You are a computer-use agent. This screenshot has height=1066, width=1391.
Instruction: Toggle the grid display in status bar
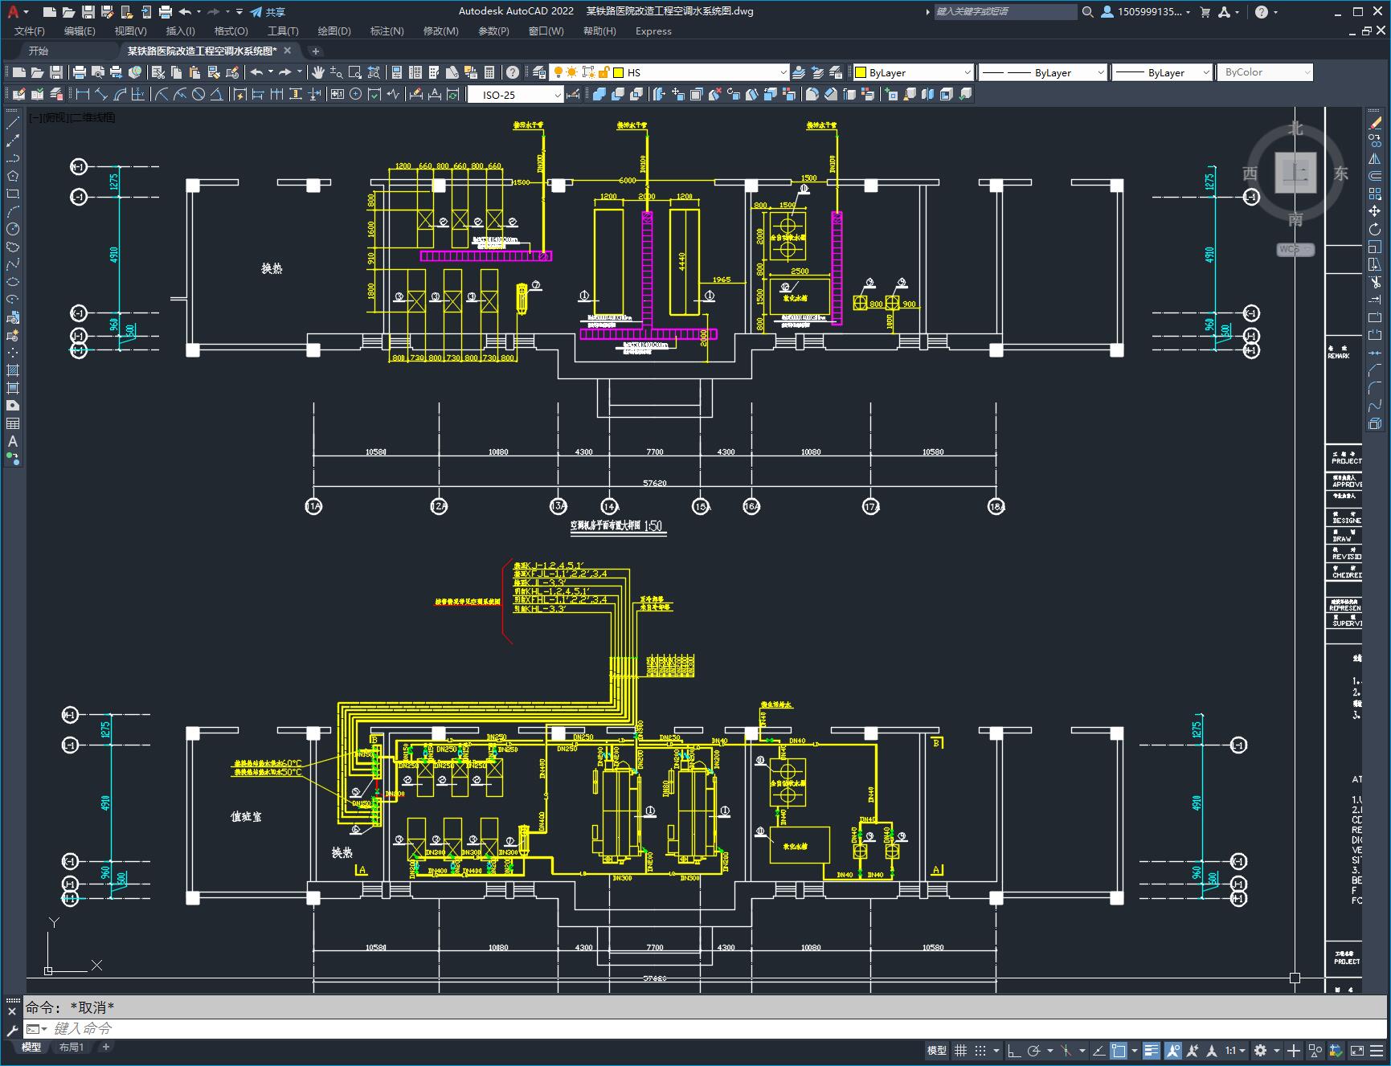960,1051
